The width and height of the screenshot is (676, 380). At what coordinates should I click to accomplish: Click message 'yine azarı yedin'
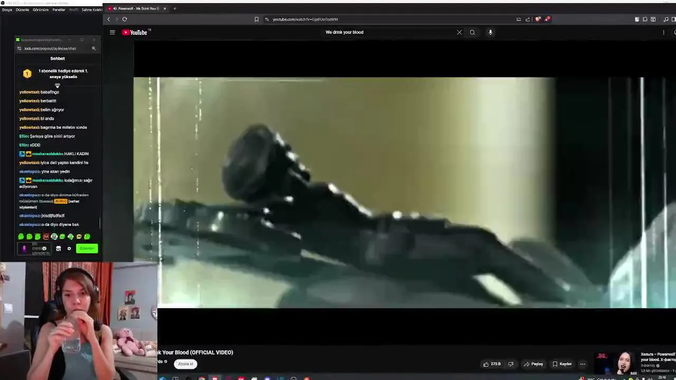click(x=55, y=172)
